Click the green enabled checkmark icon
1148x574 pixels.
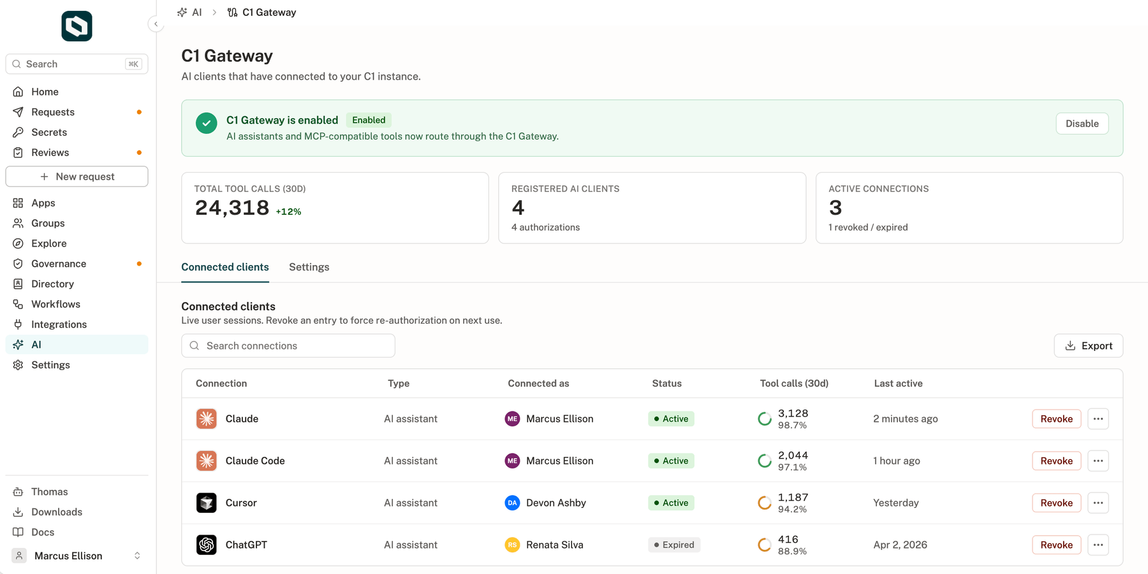[x=206, y=123]
